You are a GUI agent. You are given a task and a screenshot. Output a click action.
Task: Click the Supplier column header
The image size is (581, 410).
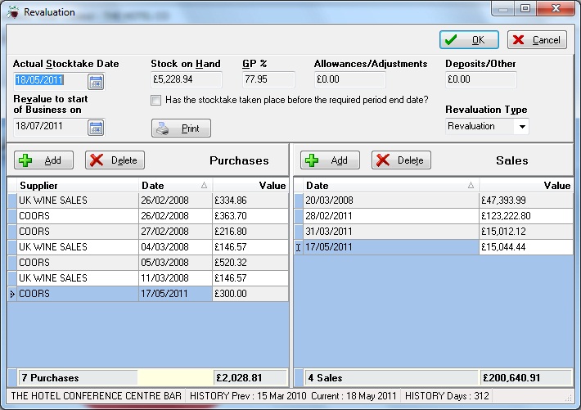tap(74, 186)
